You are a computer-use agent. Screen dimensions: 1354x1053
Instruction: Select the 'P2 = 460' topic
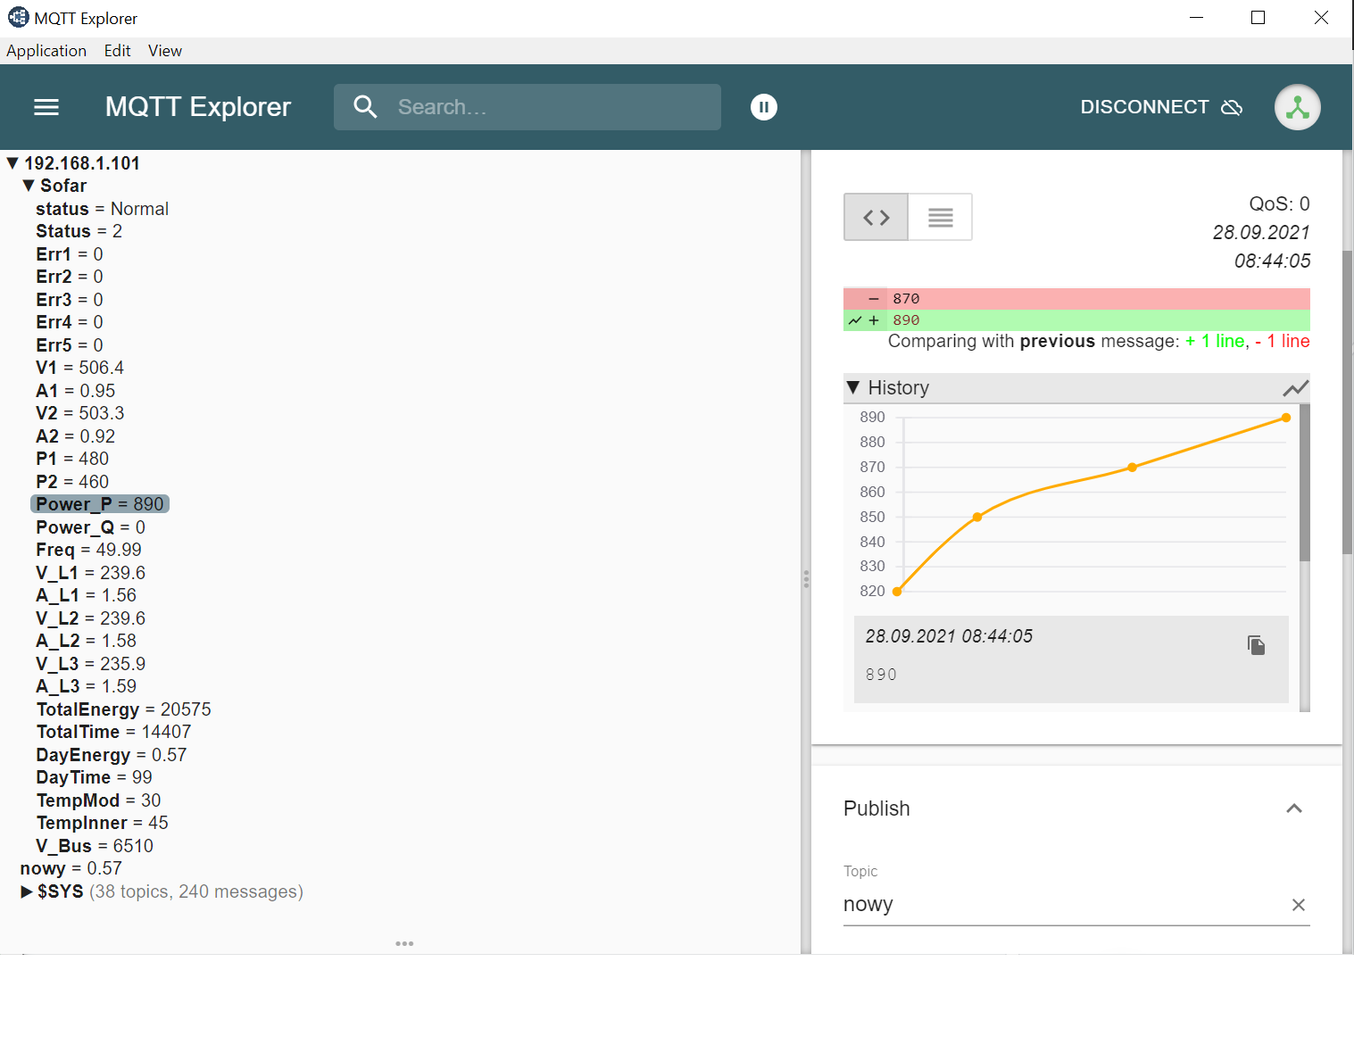pos(72,482)
